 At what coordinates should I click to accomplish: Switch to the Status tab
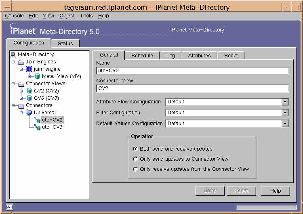65,44
